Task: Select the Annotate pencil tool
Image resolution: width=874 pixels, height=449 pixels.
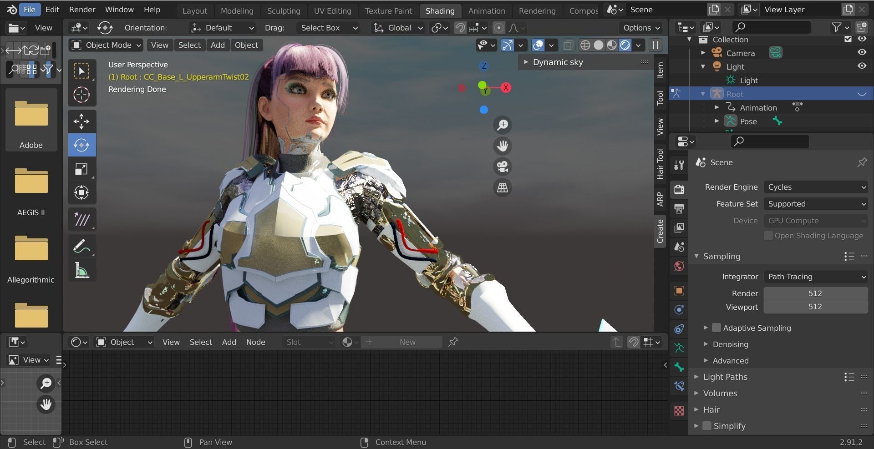Action: (x=82, y=246)
